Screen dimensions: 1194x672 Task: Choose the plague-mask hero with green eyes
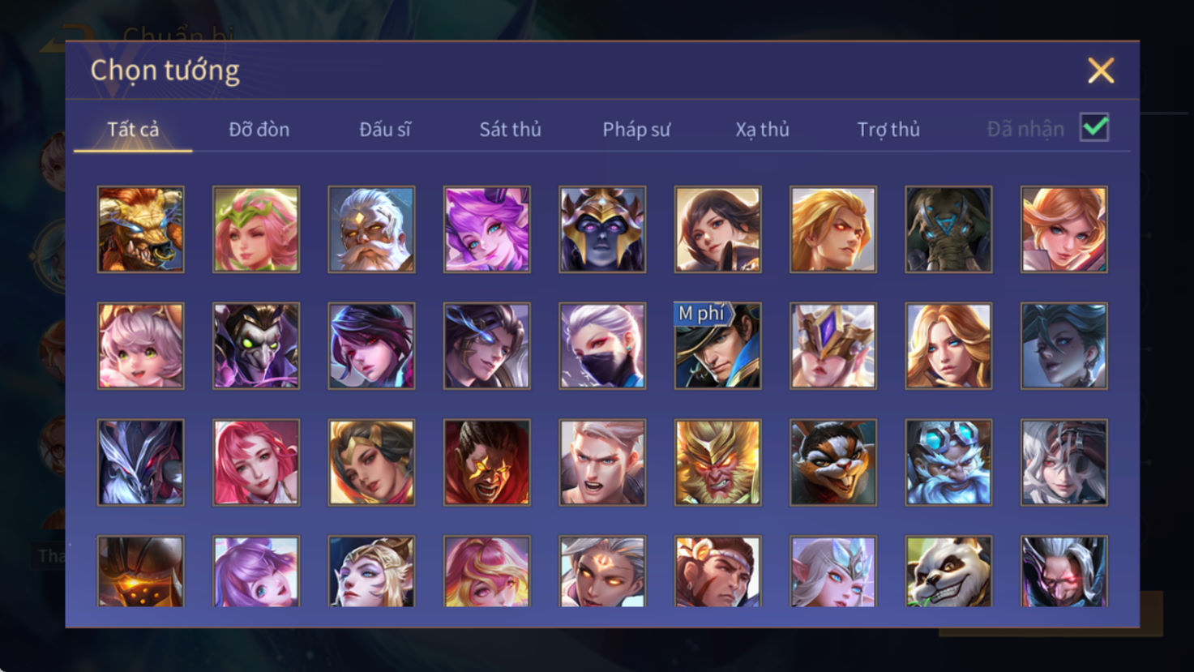click(256, 346)
